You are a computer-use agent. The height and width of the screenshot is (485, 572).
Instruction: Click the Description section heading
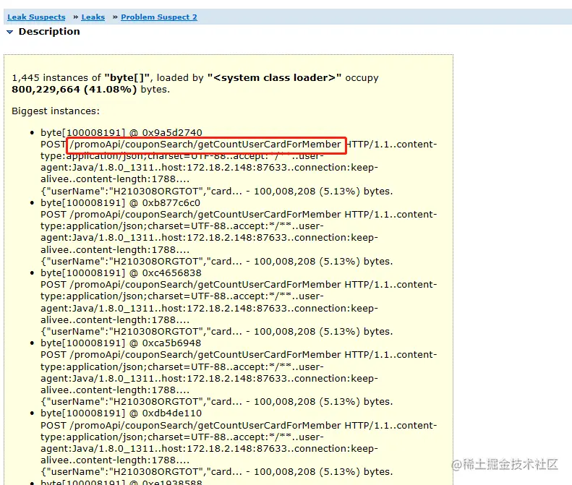point(49,32)
